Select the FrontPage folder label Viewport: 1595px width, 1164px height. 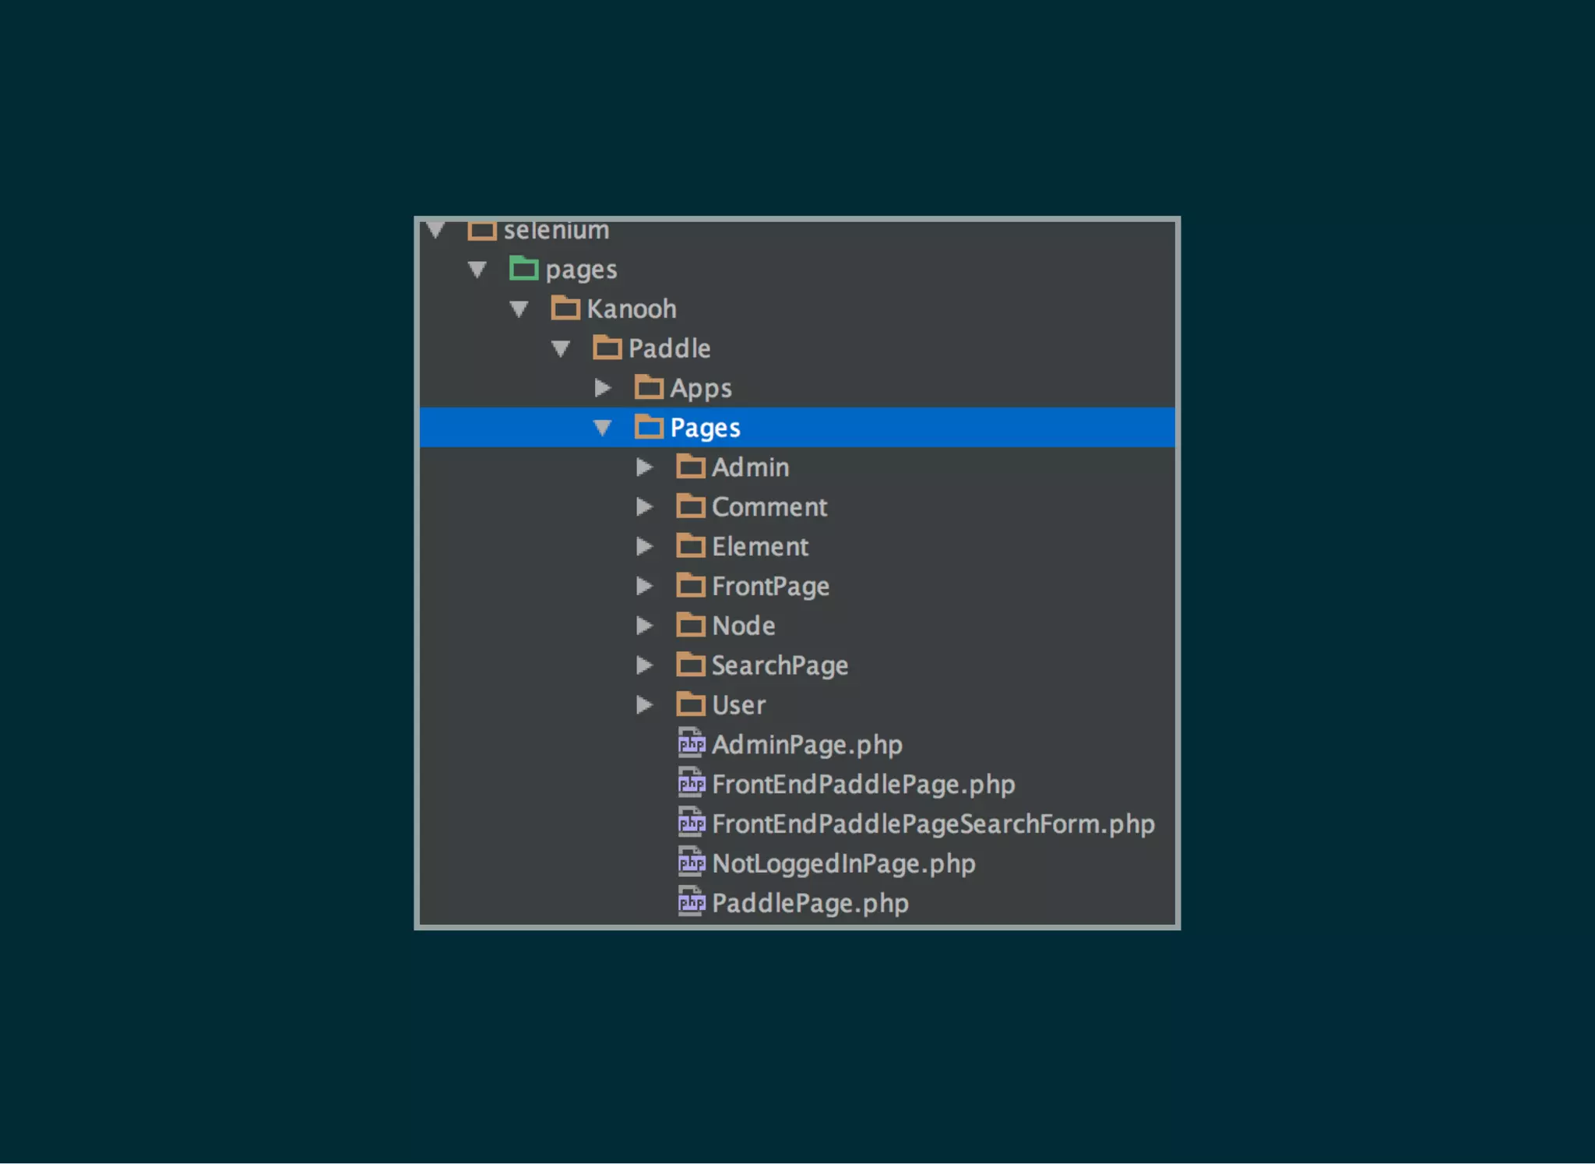(770, 586)
